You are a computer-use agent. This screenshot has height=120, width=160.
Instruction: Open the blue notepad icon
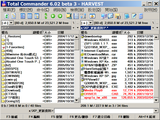127,16
